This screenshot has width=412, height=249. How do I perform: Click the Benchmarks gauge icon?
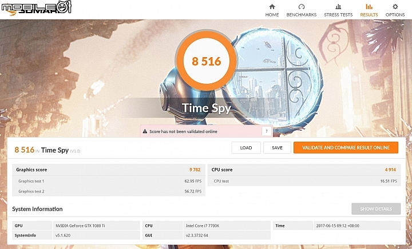click(x=302, y=6)
